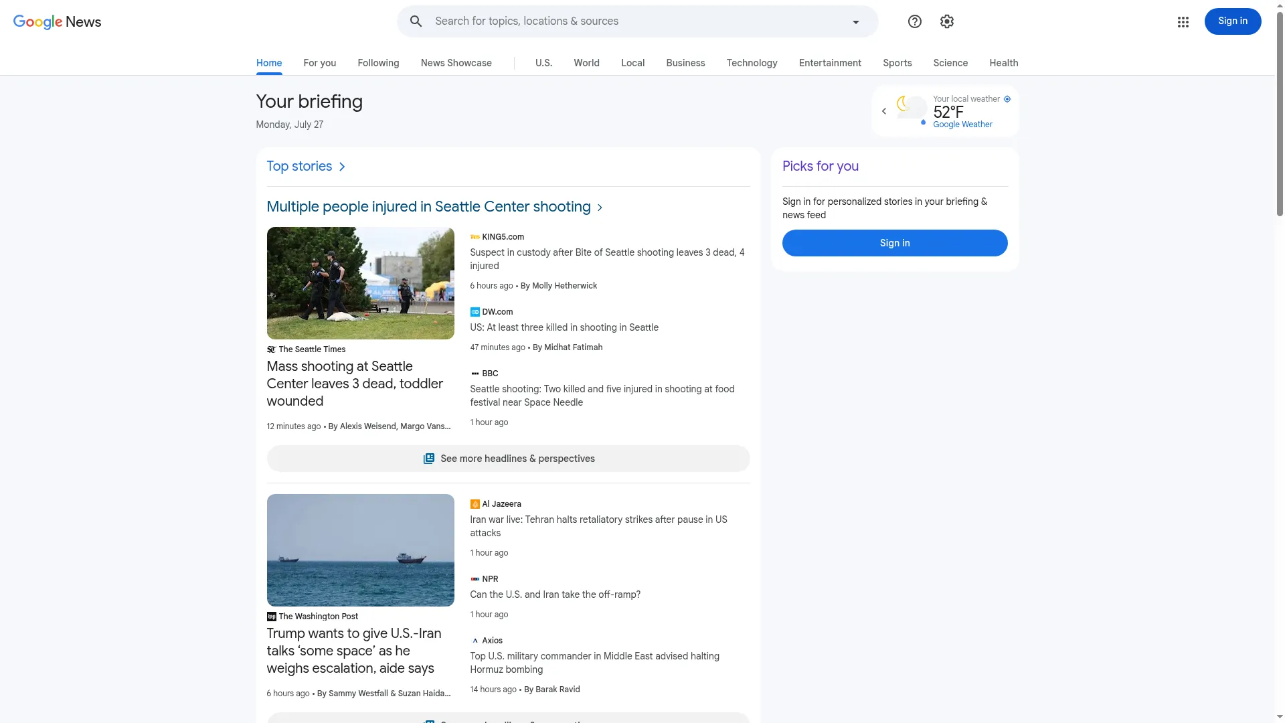Click the Picks for you heading
1285x723 pixels.
click(x=820, y=166)
